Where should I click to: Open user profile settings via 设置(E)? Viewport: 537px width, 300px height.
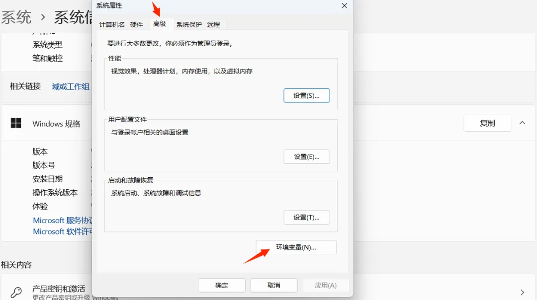[x=307, y=156]
